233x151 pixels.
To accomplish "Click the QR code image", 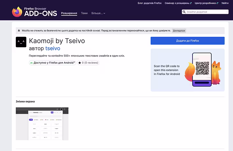I will 202,68.
